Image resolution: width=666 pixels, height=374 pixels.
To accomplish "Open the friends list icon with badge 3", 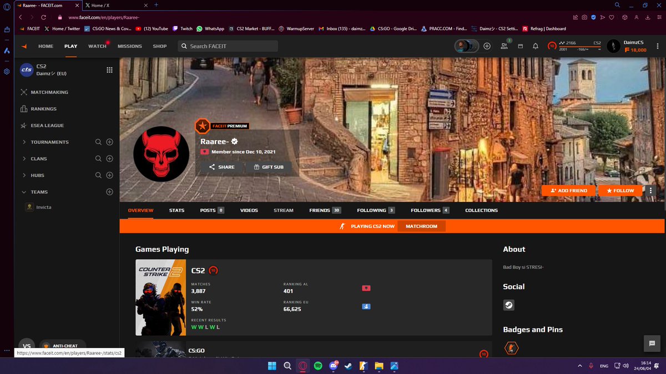I will coord(504,46).
